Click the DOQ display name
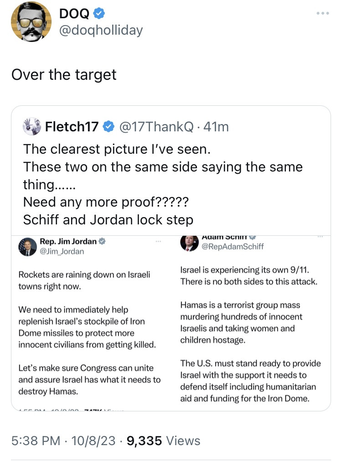The width and height of the screenshot is (342, 462). (x=75, y=14)
